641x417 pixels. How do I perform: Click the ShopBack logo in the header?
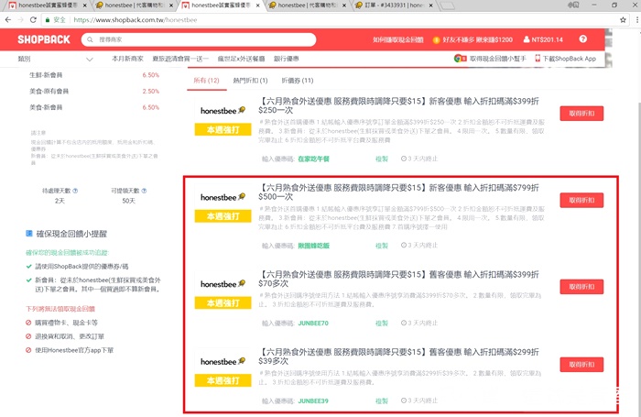pos(45,39)
